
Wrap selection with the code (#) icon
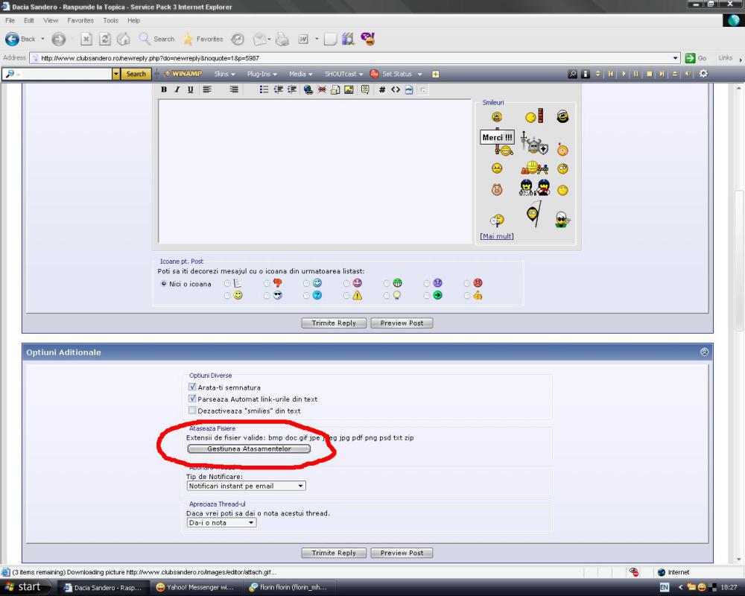(382, 89)
